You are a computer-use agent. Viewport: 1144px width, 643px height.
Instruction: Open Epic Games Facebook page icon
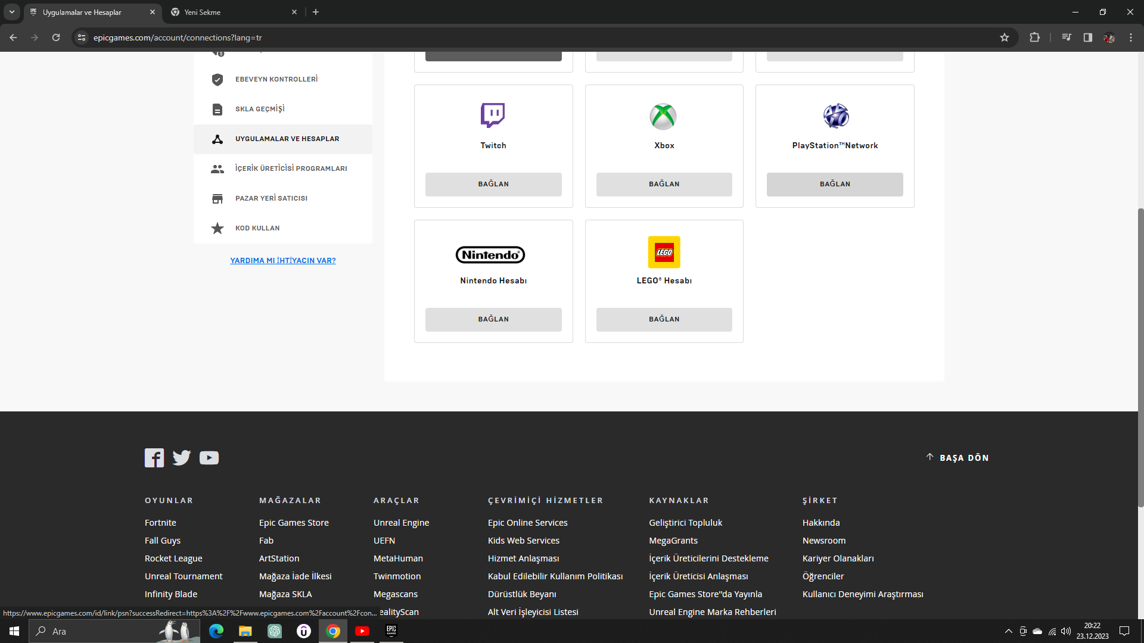154,458
